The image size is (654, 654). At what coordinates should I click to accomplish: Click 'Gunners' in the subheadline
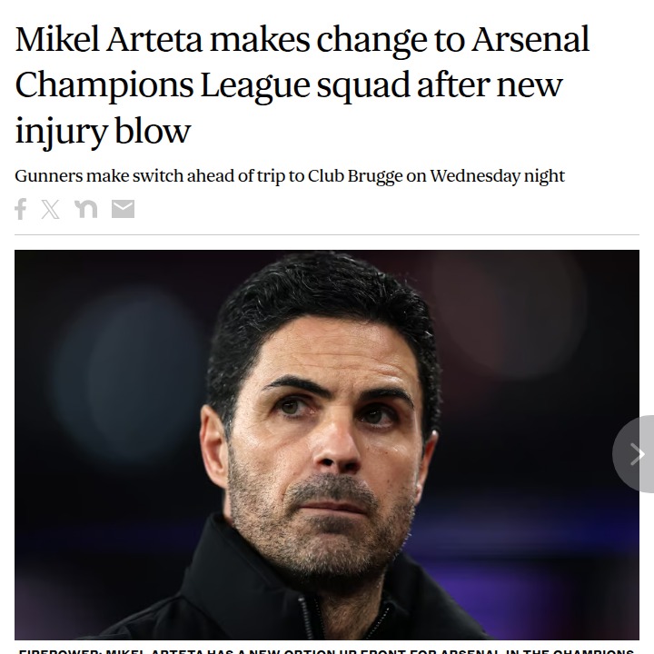(49, 175)
